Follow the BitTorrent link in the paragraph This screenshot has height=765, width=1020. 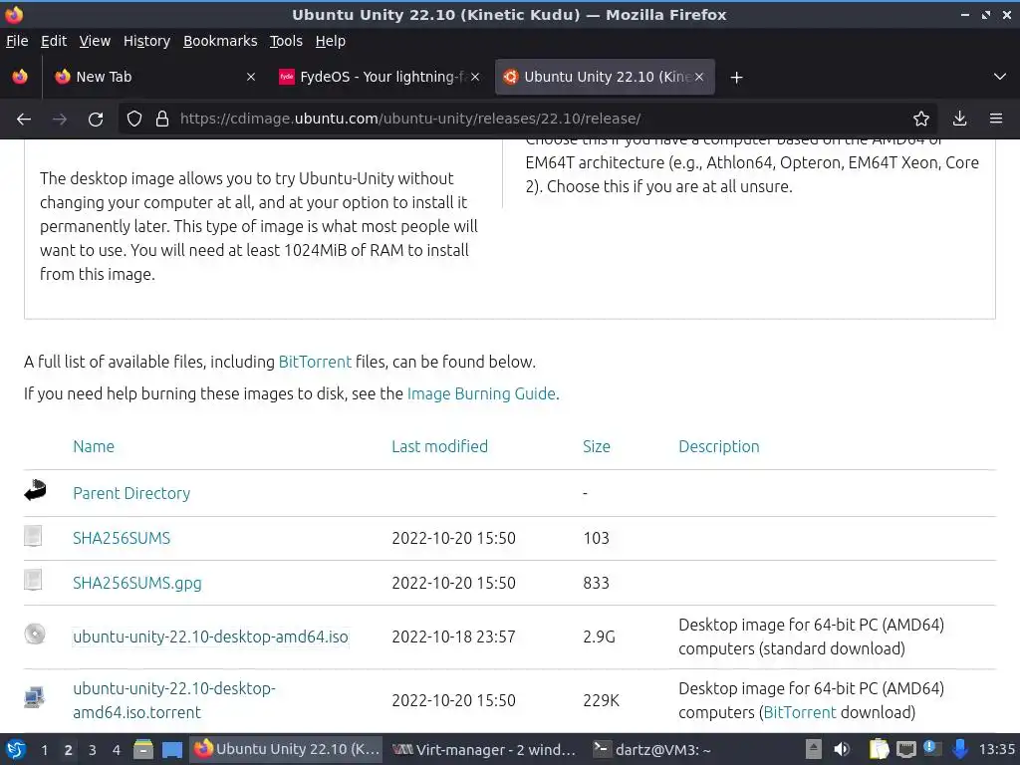click(315, 362)
